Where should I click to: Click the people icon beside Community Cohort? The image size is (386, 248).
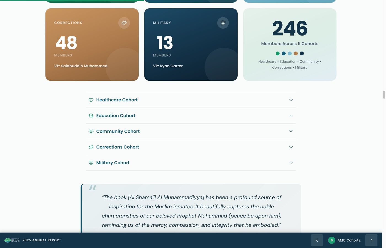pyautogui.click(x=91, y=131)
